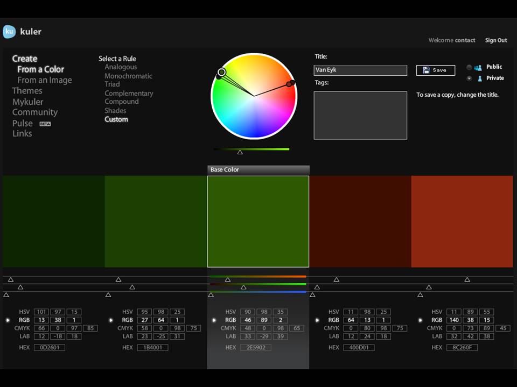Select the dark green swatch 1B4001

coord(156,221)
